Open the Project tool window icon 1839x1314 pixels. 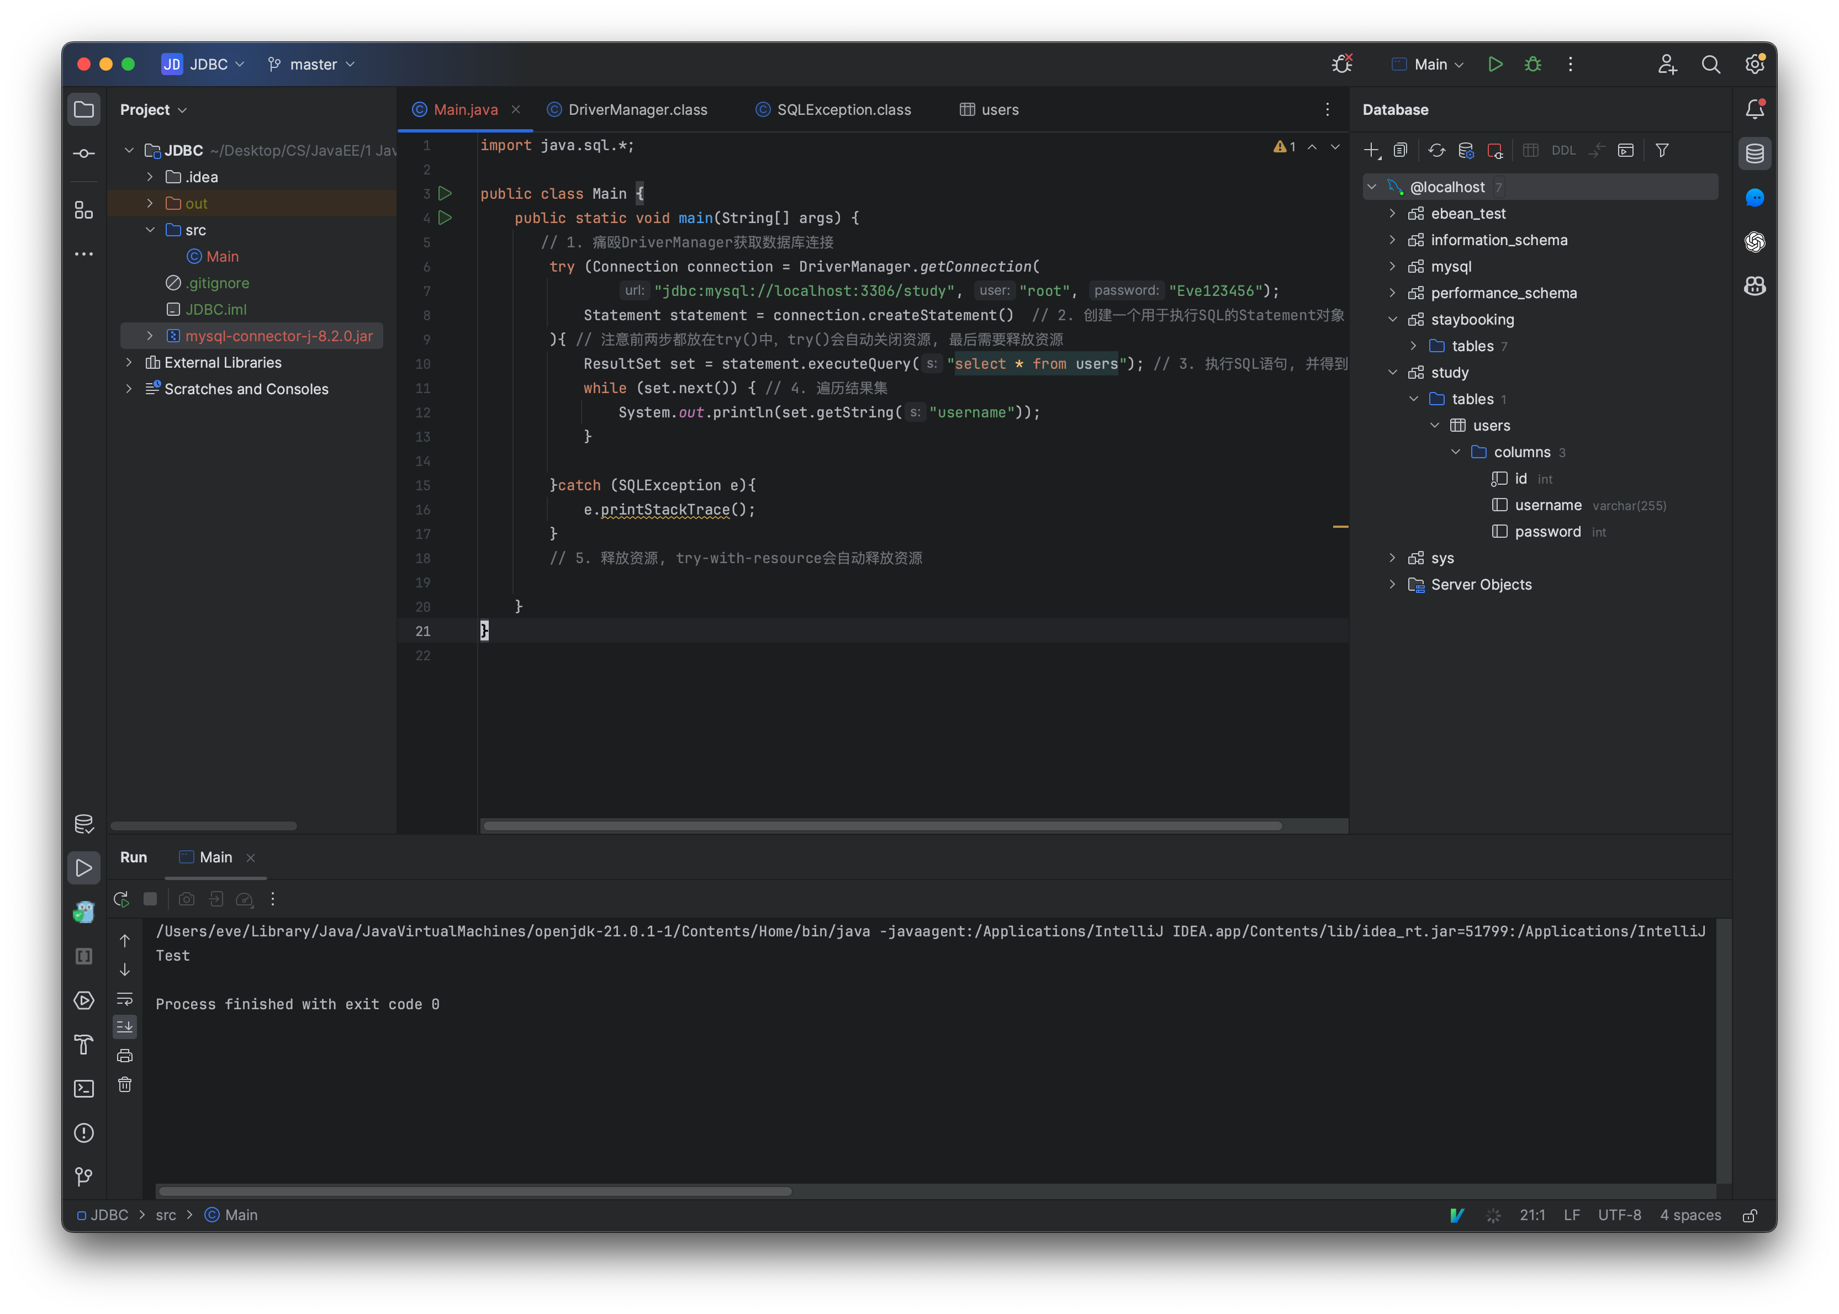click(x=83, y=109)
